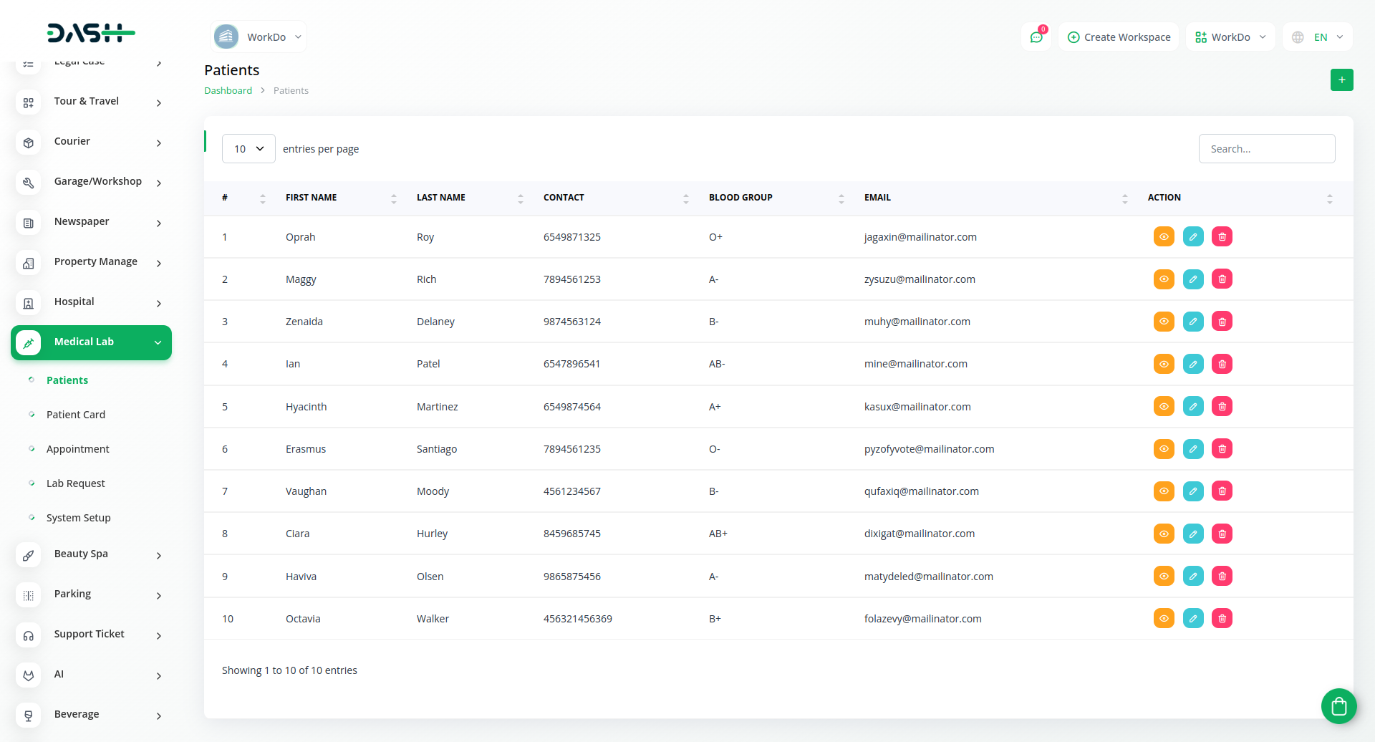The image size is (1375, 742).
Task: Click the DASH logo in sidebar
Action: pyautogui.click(x=91, y=33)
